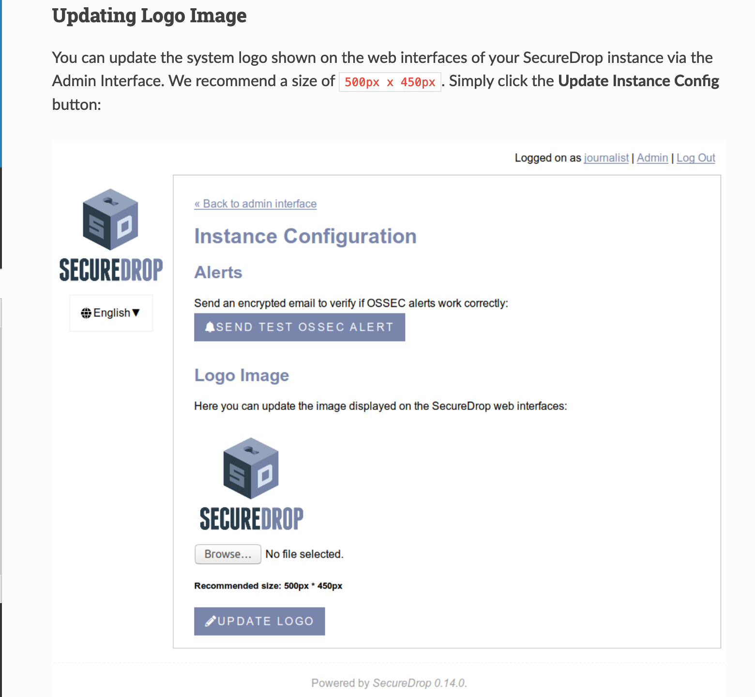Click the 'No file selected.' text
Viewport: 755px width, 697px height.
point(304,554)
